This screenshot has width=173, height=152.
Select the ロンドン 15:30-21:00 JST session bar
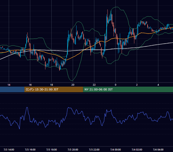(x=54, y=89)
